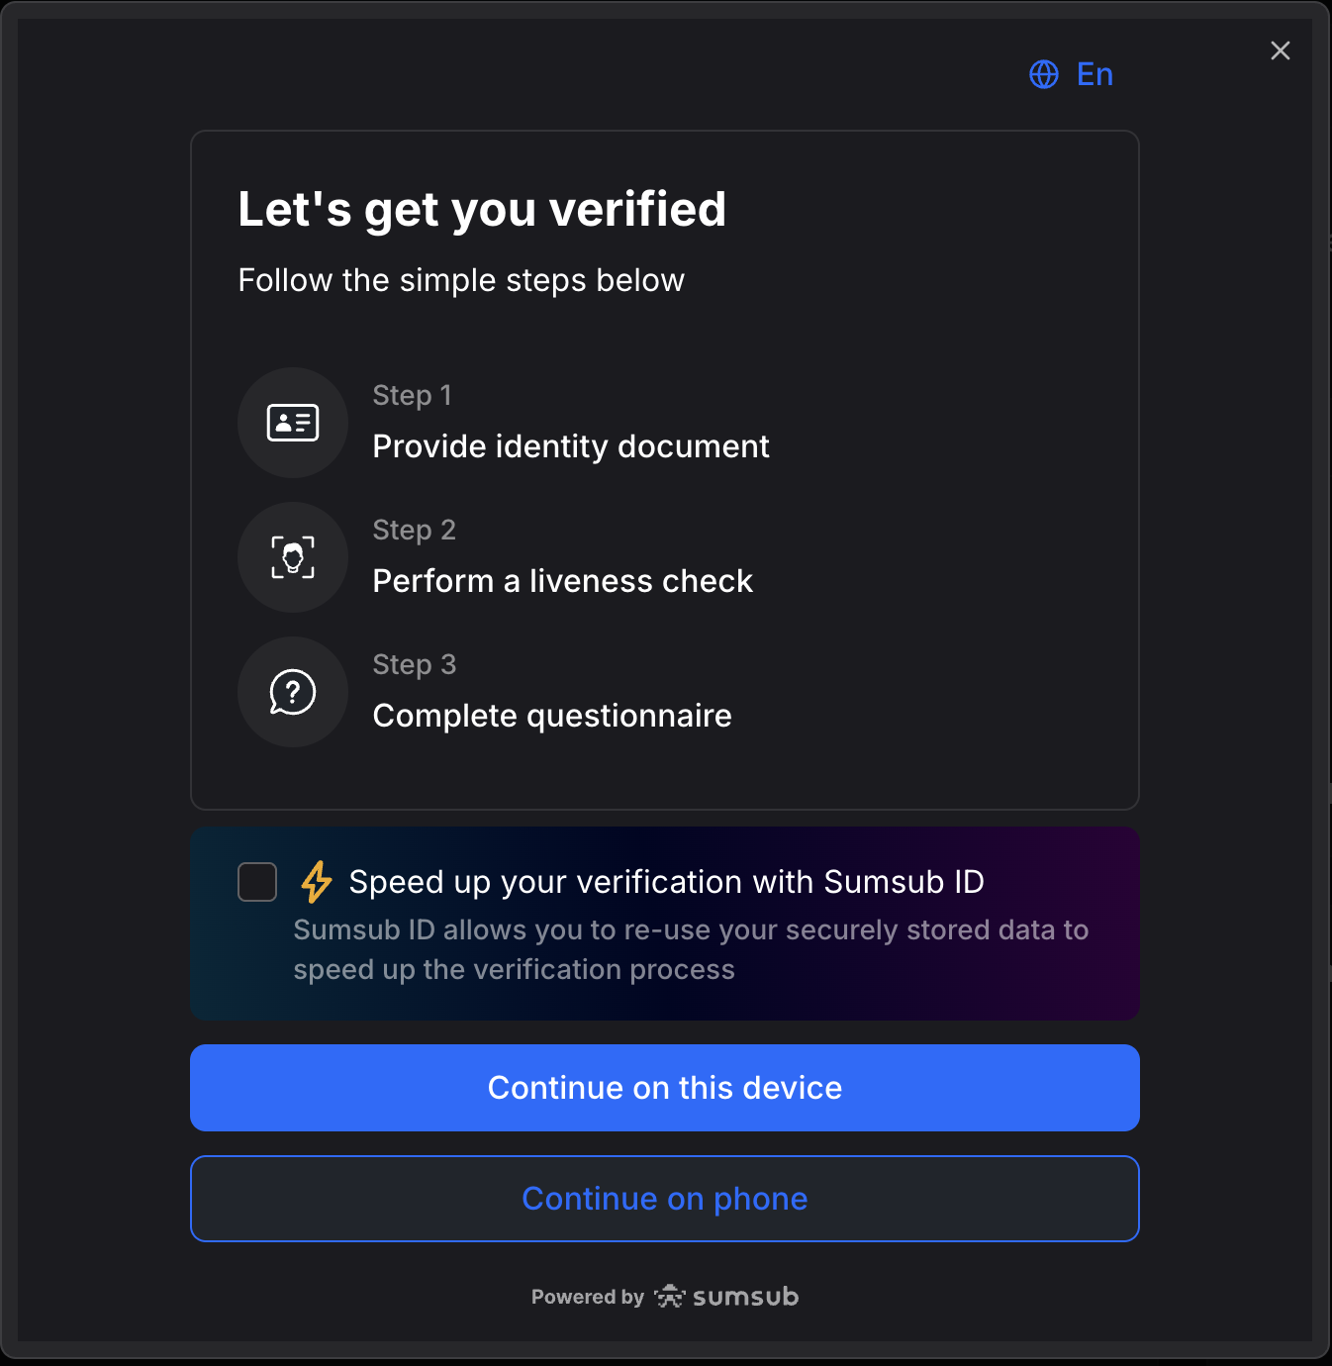Click Speed up your verification title
Viewport: 1332px width, 1366px height.
pos(666,881)
